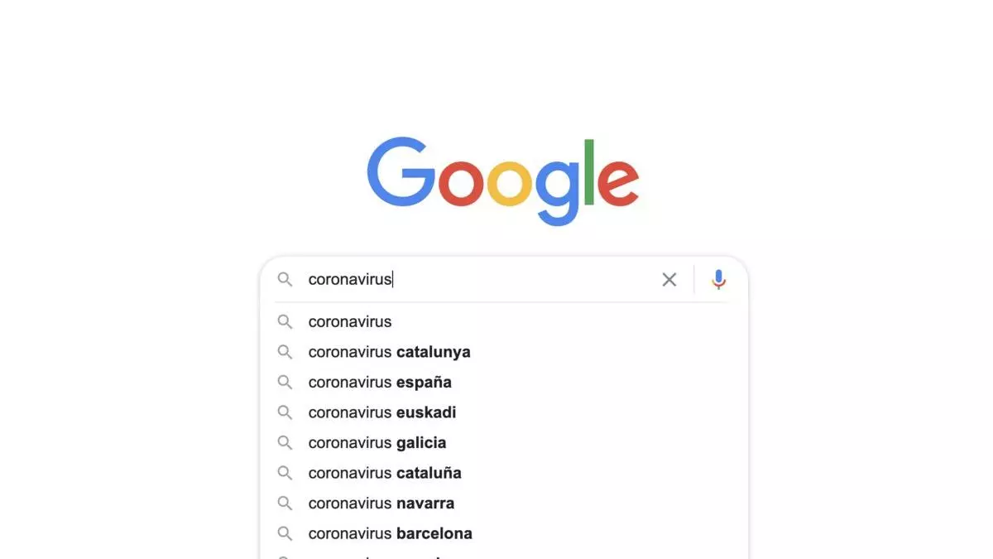993x559 pixels.
Task: Click magnifier icon beside coronavirus catalunya
Action: pyautogui.click(x=285, y=352)
